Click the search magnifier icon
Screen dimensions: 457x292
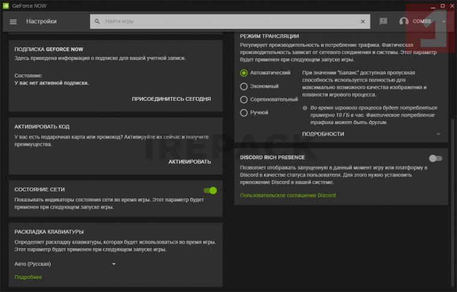pyautogui.click(x=97, y=22)
